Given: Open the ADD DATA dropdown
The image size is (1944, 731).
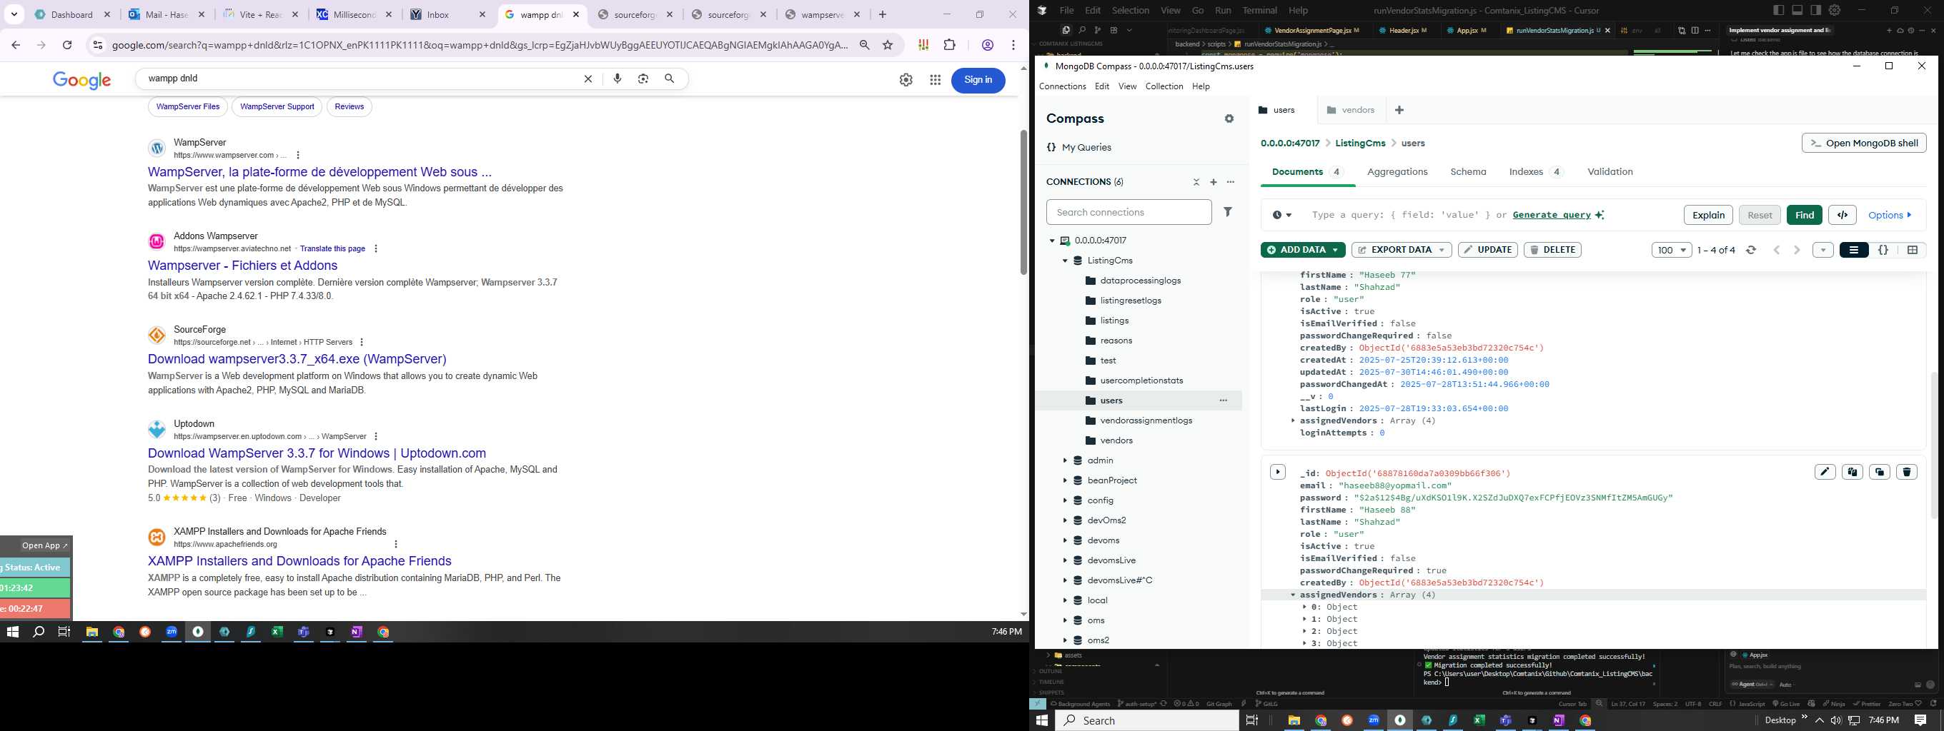Looking at the screenshot, I should [1302, 250].
